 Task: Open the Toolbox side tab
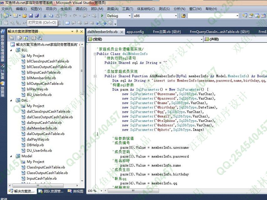tap(3, 72)
